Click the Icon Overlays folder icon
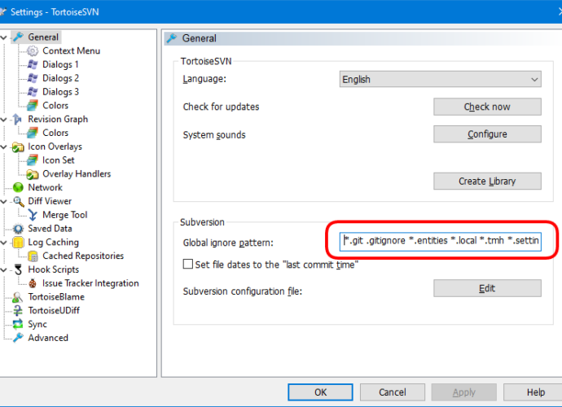 [x=18, y=147]
